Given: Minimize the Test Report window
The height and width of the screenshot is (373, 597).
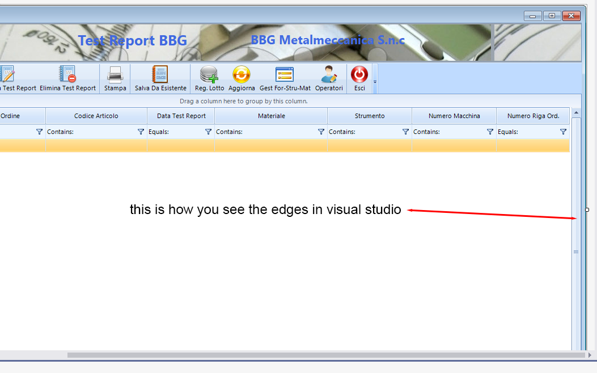Looking at the screenshot, I should (533, 16).
